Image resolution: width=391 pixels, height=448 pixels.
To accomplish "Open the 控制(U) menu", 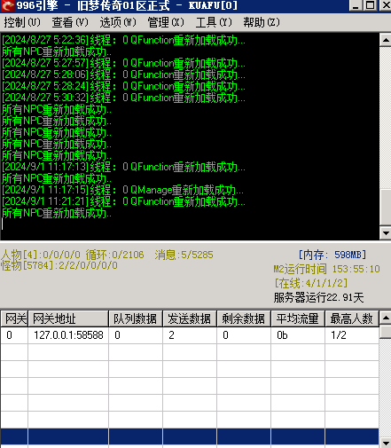I will [x=22, y=22].
